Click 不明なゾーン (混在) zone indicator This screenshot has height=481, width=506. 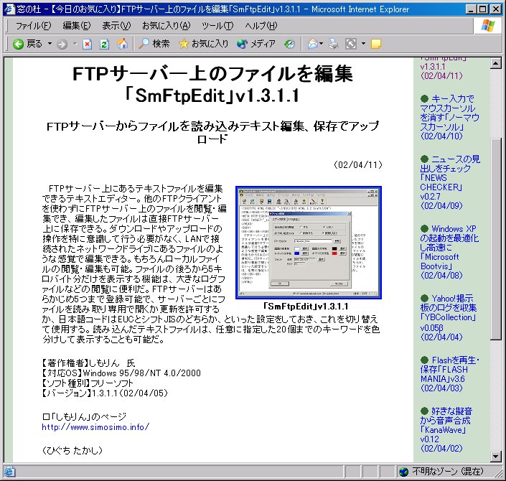[x=441, y=472]
